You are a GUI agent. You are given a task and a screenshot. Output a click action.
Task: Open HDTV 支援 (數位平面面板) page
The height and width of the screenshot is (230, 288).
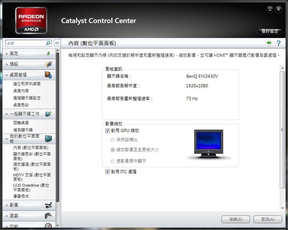32,177
